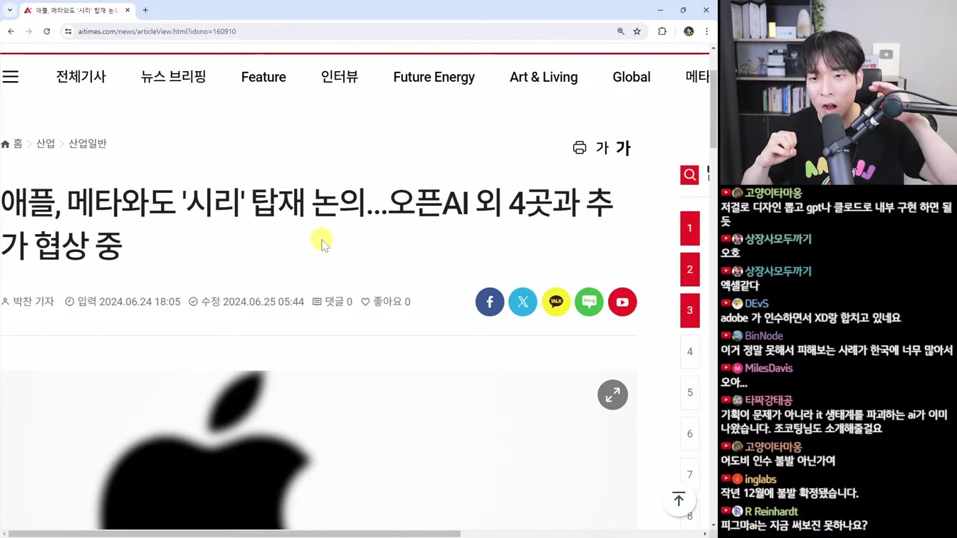
Task: Select ranking number 6
Action: click(689, 433)
